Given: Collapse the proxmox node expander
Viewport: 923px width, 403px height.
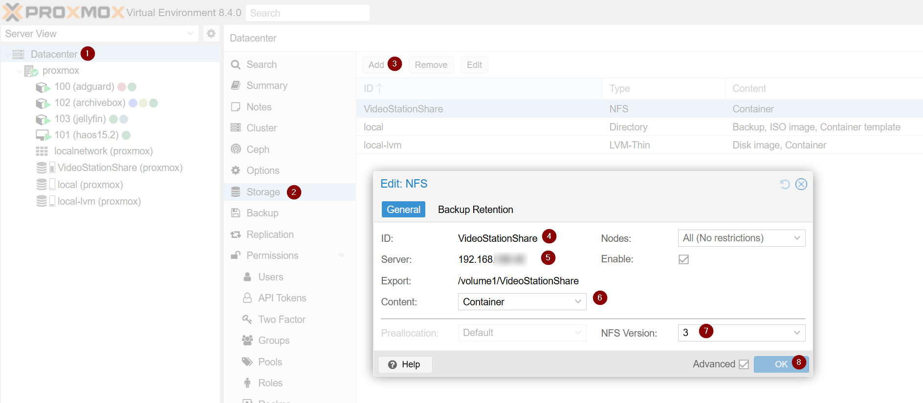Looking at the screenshot, I should click(x=19, y=71).
